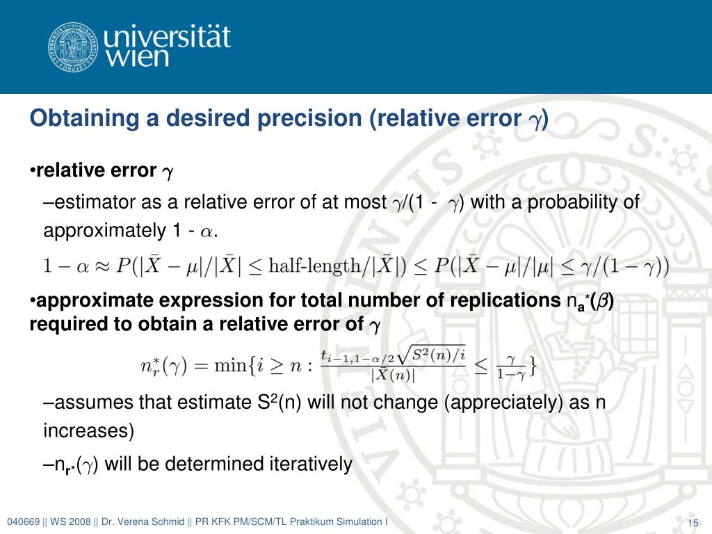
Task: Click the square root S²(n)/i term
Action: point(431,355)
